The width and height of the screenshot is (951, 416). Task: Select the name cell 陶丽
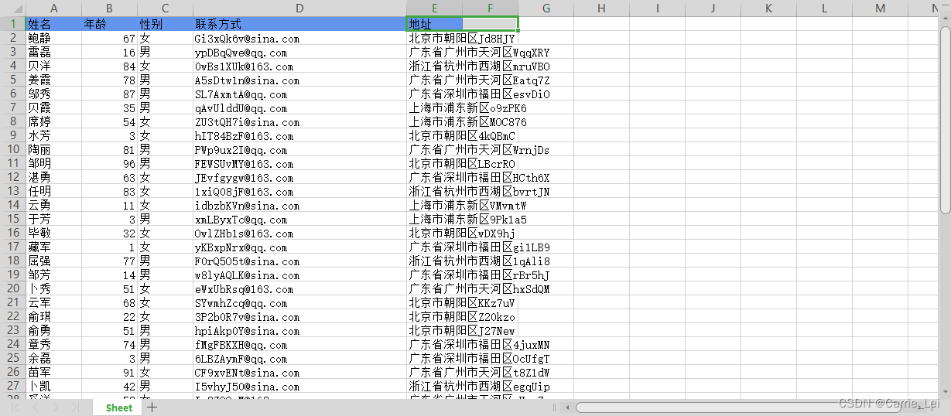[x=53, y=149]
